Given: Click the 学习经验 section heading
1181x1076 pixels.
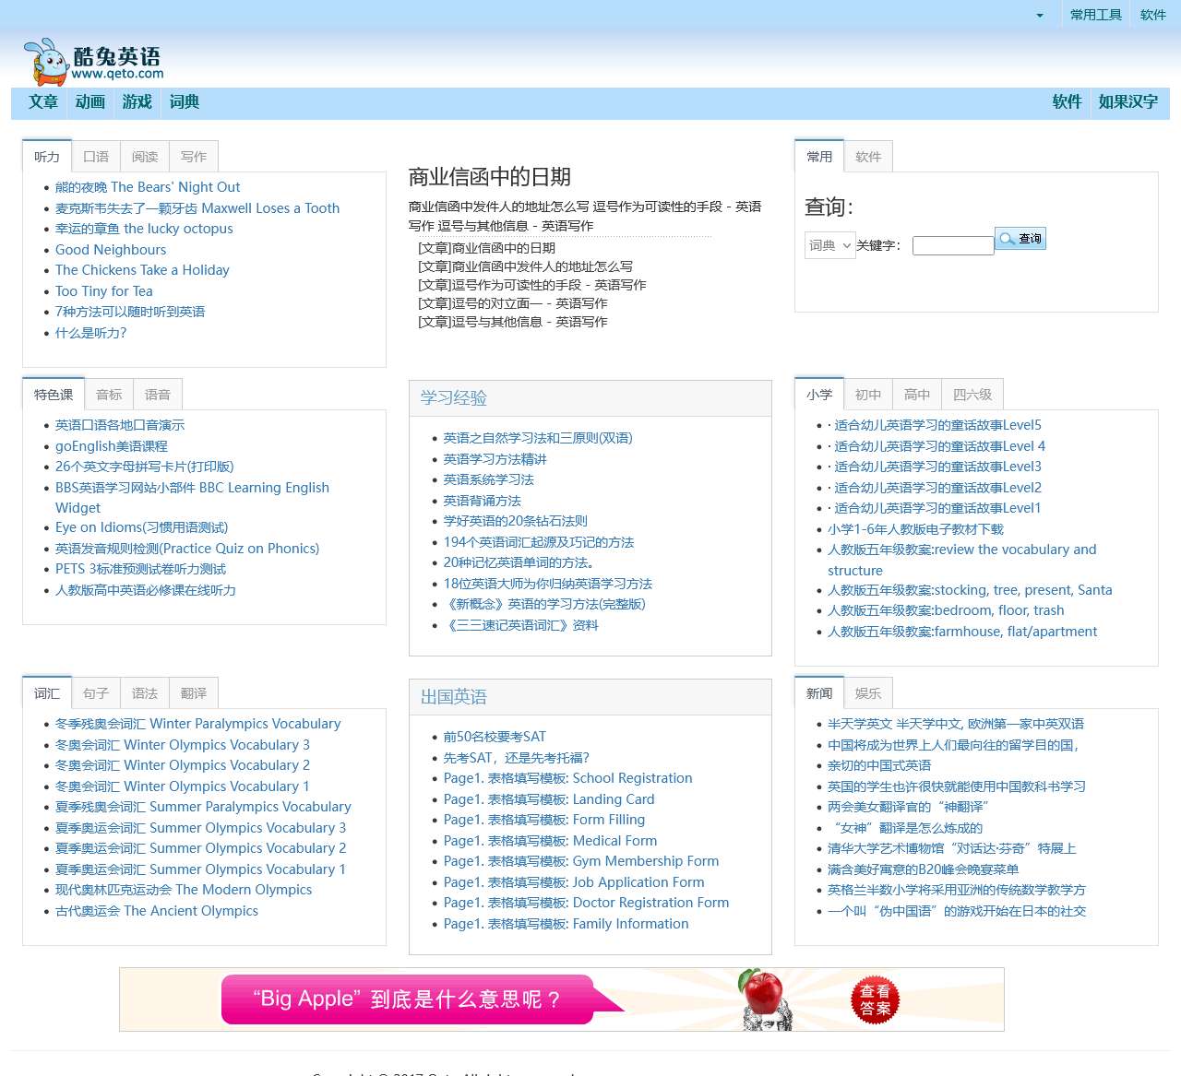Looking at the screenshot, I should 454,398.
